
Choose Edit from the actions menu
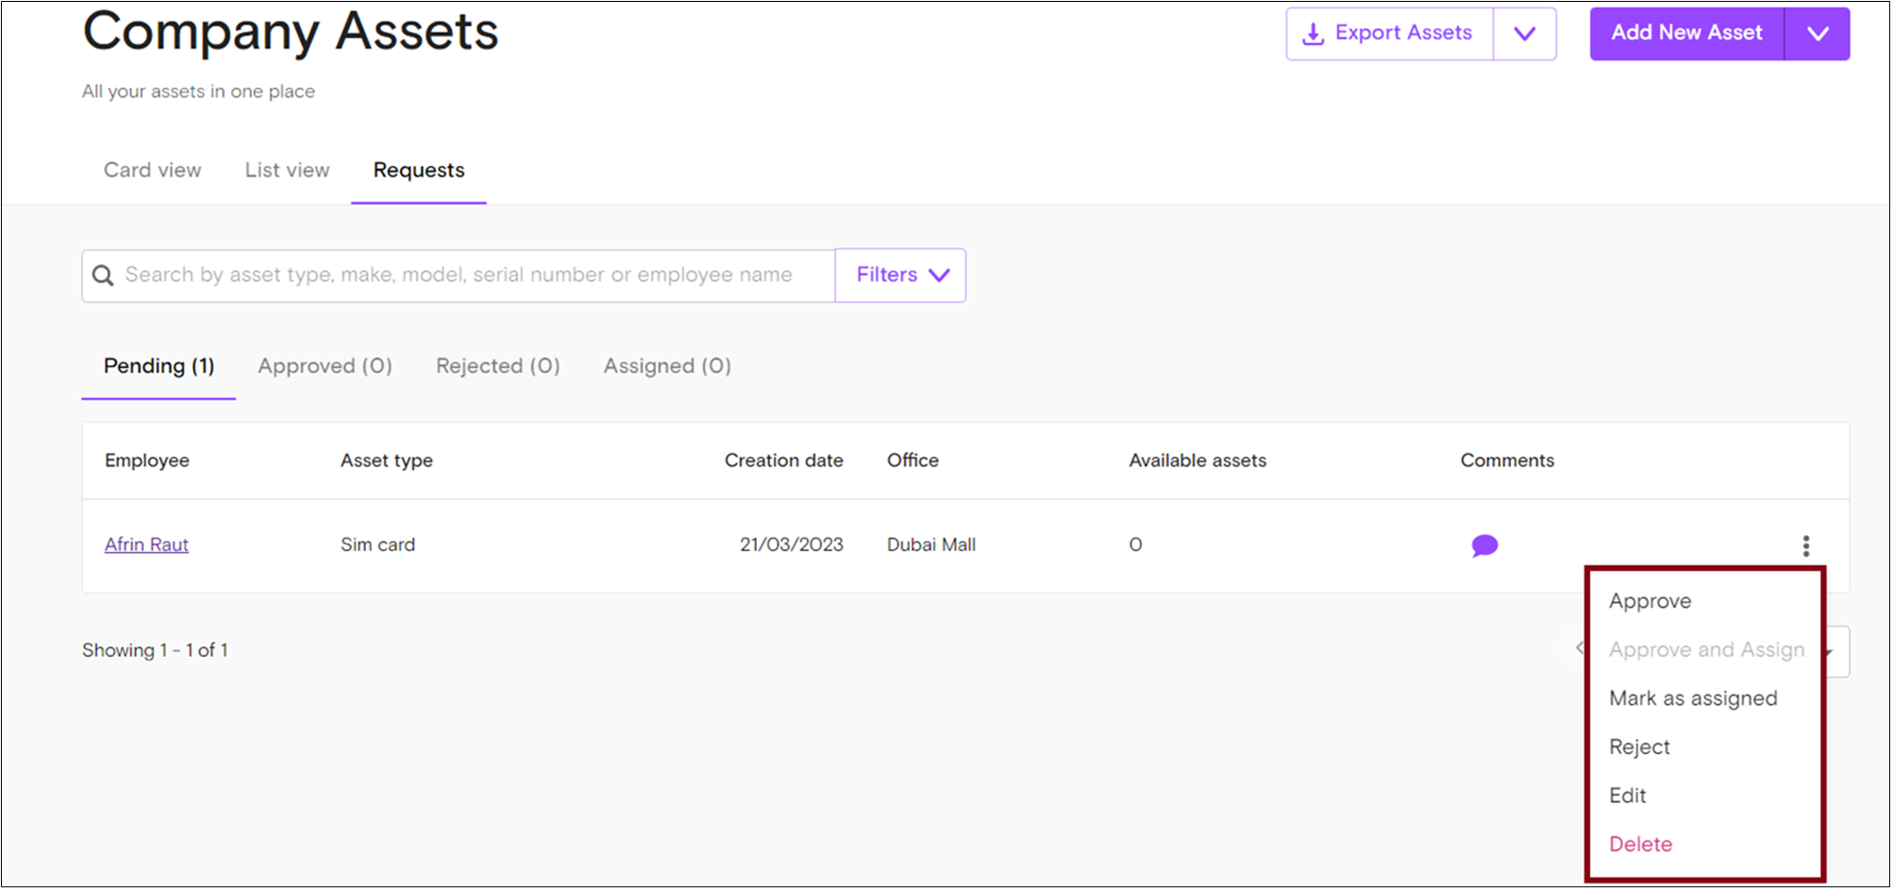click(x=1627, y=795)
